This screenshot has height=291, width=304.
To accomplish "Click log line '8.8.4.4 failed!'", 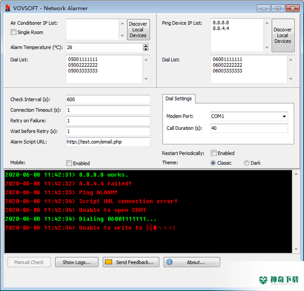I will click(68, 184).
